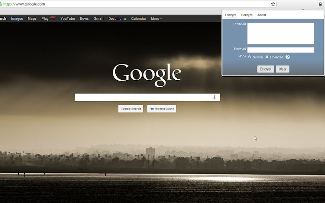
Task: Click the microphone voice search icon
Action: (x=214, y=97)
